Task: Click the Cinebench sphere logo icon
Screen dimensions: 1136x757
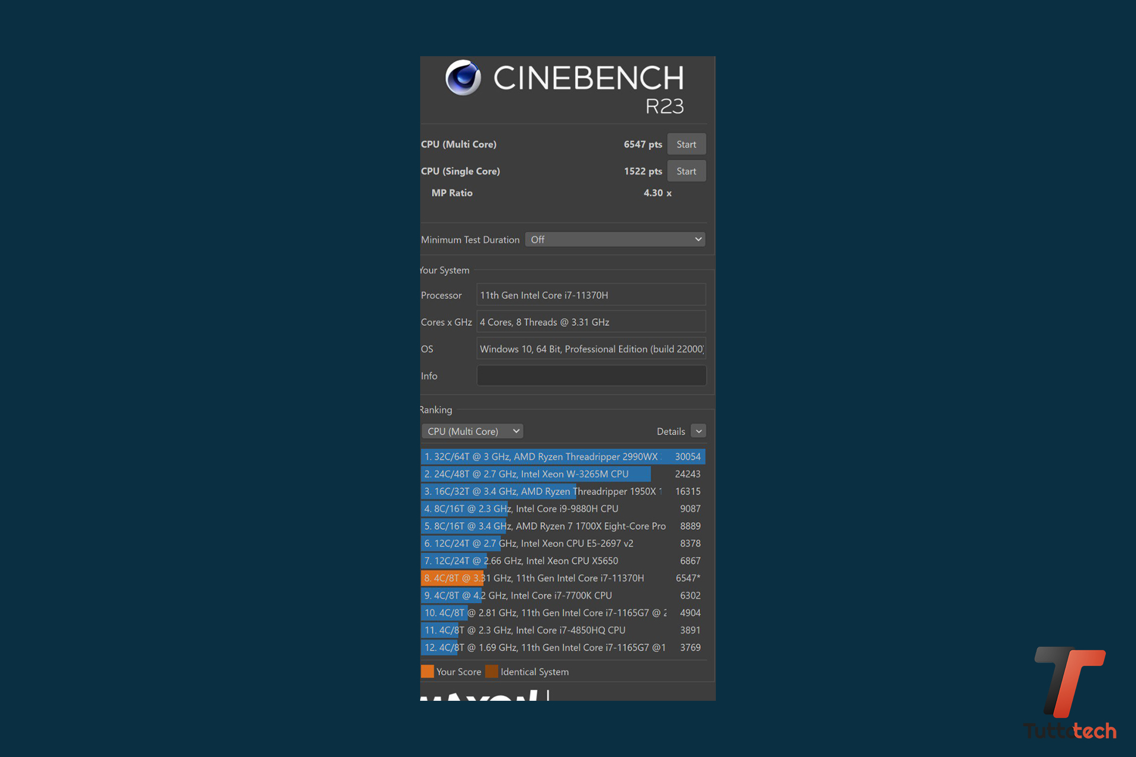Action: click(x=463, y=77)
